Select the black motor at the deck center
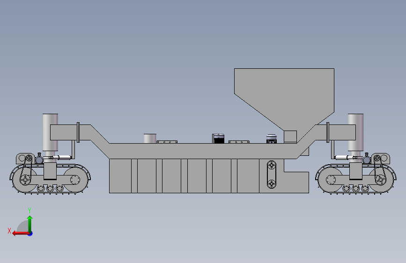 [219, 139]
